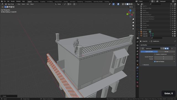This screenshot has width=177, height=100.
Task: Click the Blender logo menu icon
Action: point(2,1)
